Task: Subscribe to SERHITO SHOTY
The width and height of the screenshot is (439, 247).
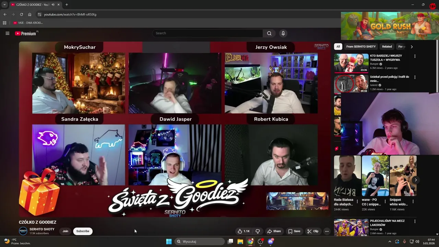Action: pyautogui.click(x=83, y=231)
